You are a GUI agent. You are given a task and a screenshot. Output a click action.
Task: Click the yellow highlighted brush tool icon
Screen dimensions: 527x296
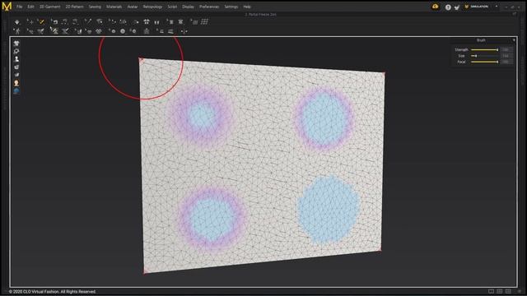coord(41,22)
